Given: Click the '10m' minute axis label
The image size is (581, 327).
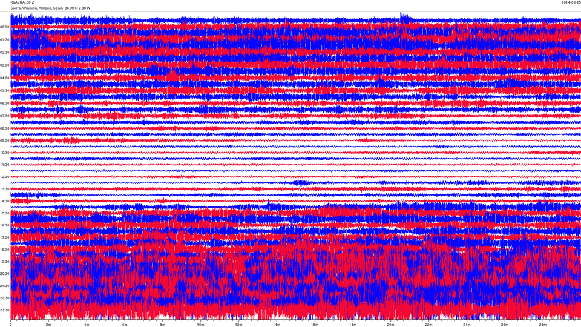Looking at the screenshot, I should tap(200, 325).
